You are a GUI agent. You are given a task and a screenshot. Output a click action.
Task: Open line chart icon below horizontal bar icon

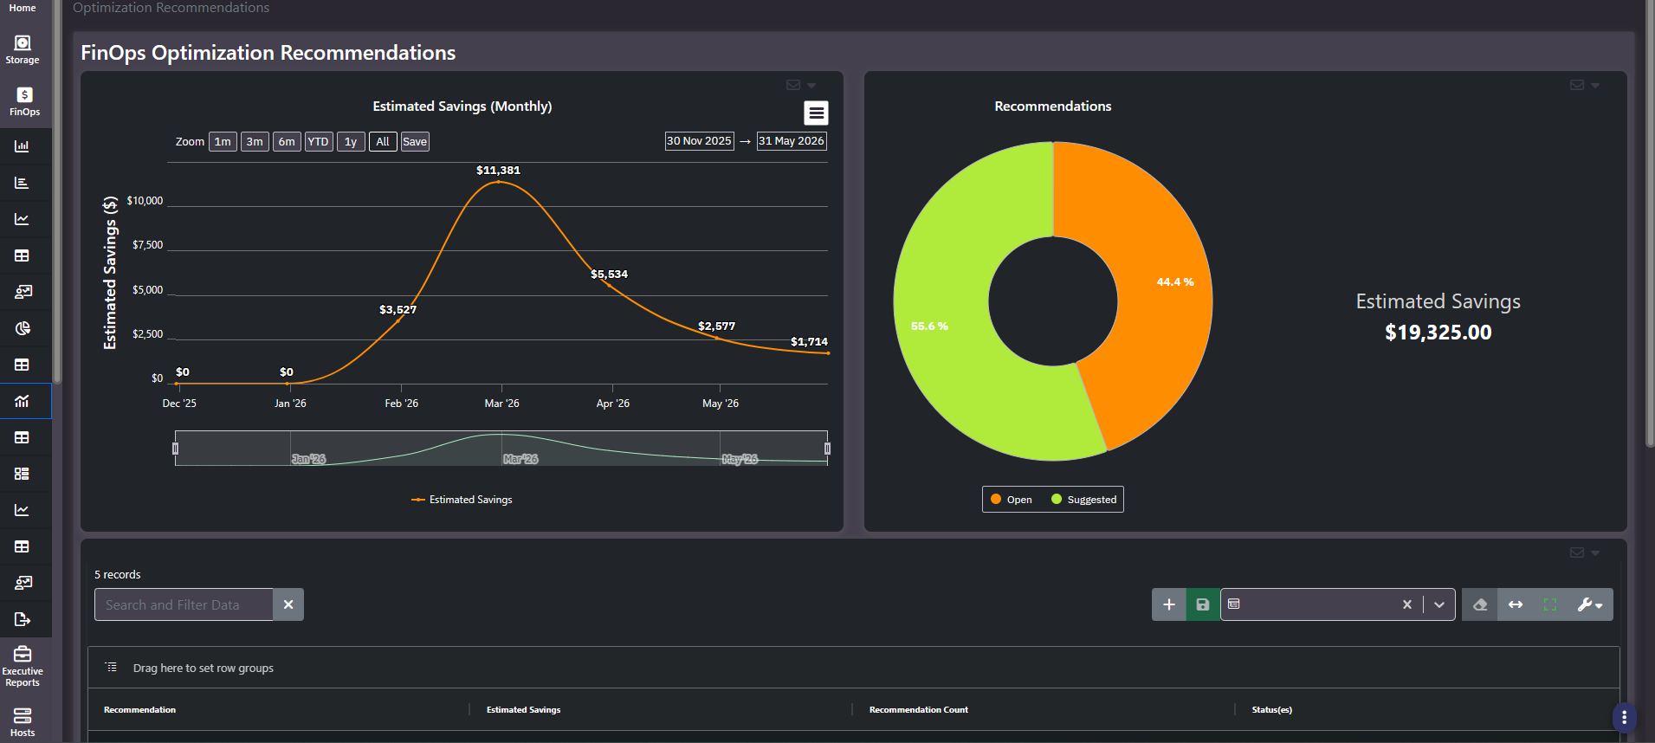click(x=23, y=219)
